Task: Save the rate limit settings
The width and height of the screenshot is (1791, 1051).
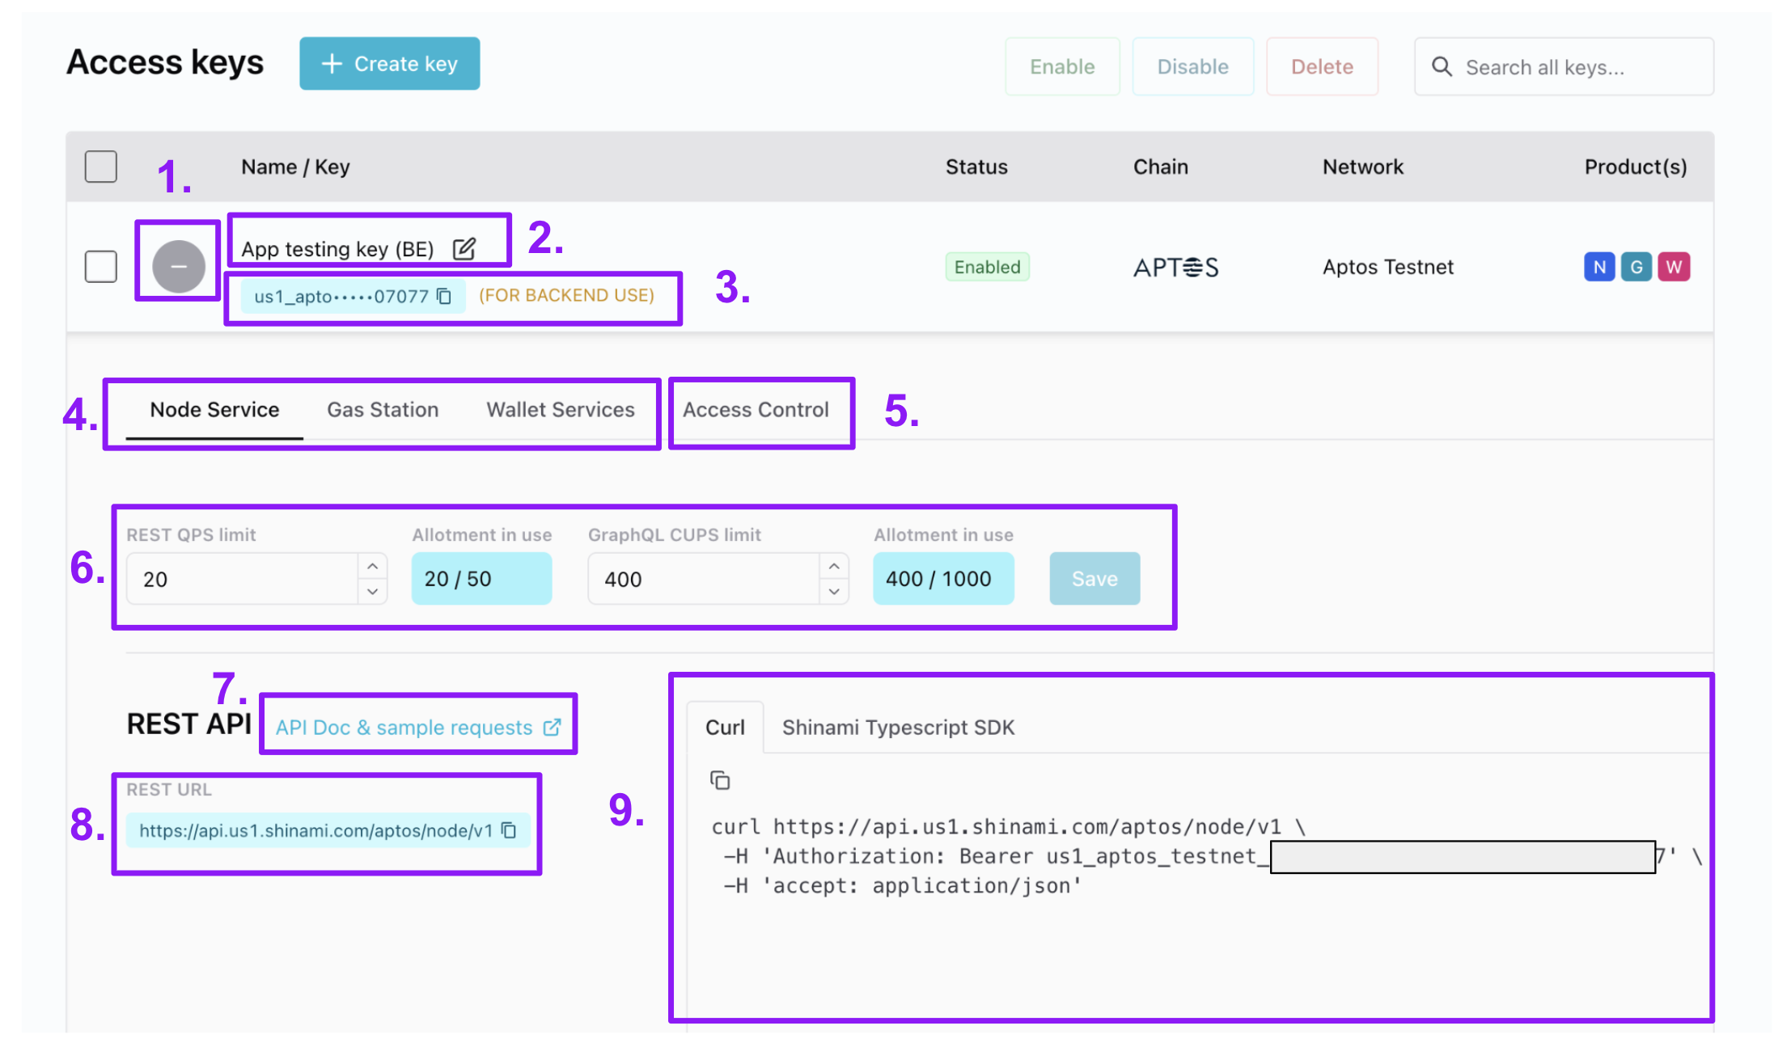Action: pyautogui.click(x=1094, y=578)
